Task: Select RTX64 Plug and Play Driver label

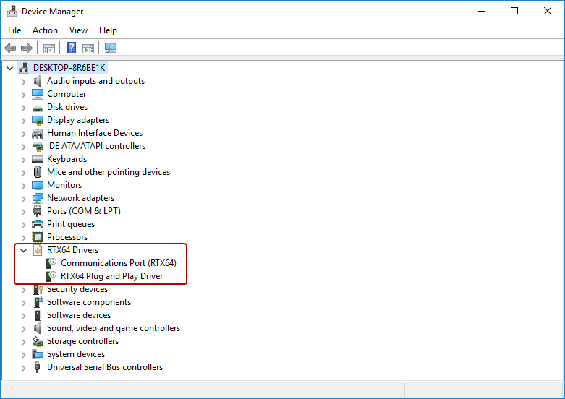Action: 111,276
